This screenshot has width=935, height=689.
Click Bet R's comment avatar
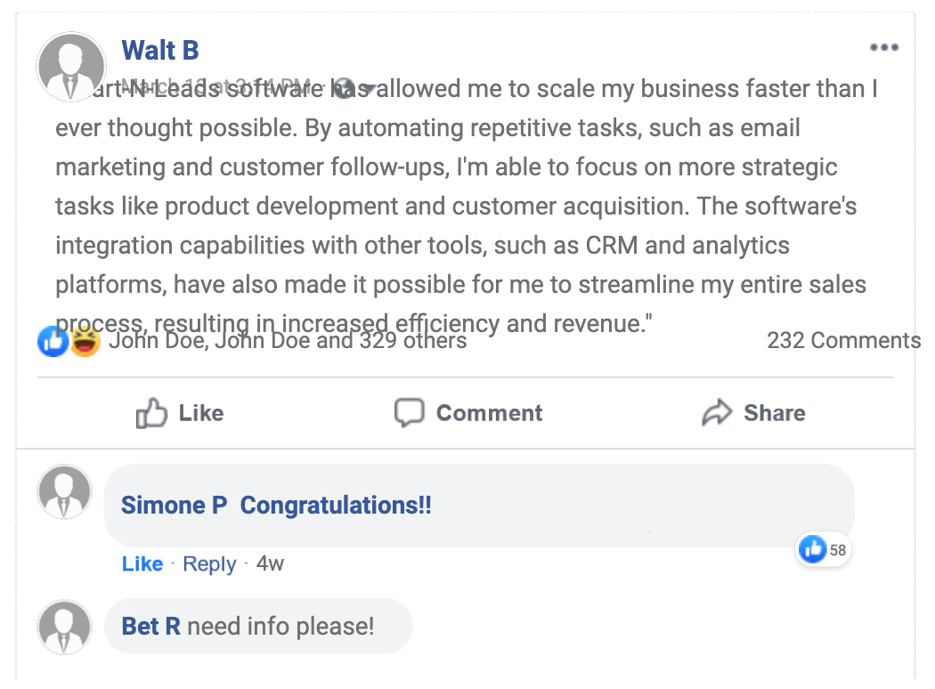click(64, 627)
